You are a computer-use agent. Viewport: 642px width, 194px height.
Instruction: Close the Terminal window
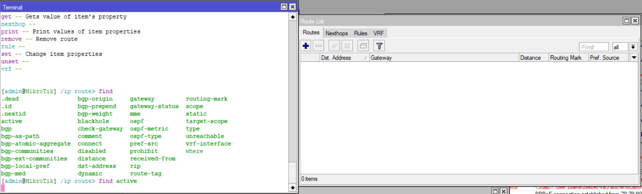[x=292, y=7]
